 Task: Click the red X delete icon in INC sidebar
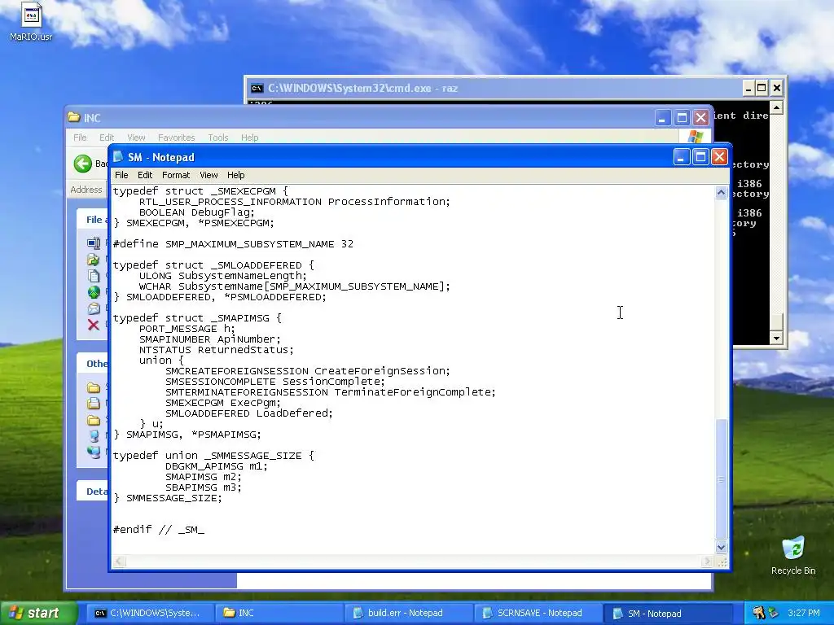[x=93, y=325]
